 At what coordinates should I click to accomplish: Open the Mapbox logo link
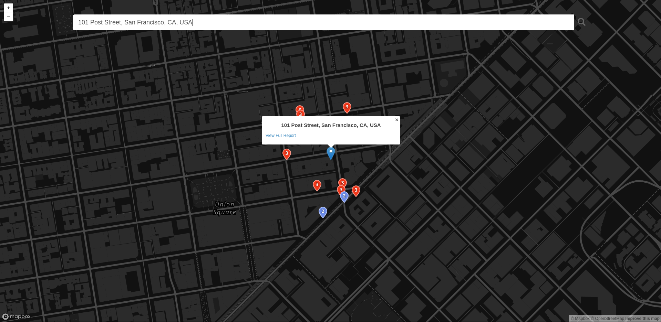coord(17,316)
